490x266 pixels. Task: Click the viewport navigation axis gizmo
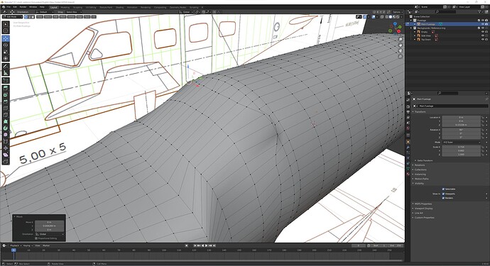395,28
